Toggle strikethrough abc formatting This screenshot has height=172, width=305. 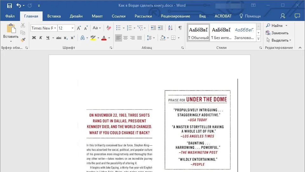[59, 38]
